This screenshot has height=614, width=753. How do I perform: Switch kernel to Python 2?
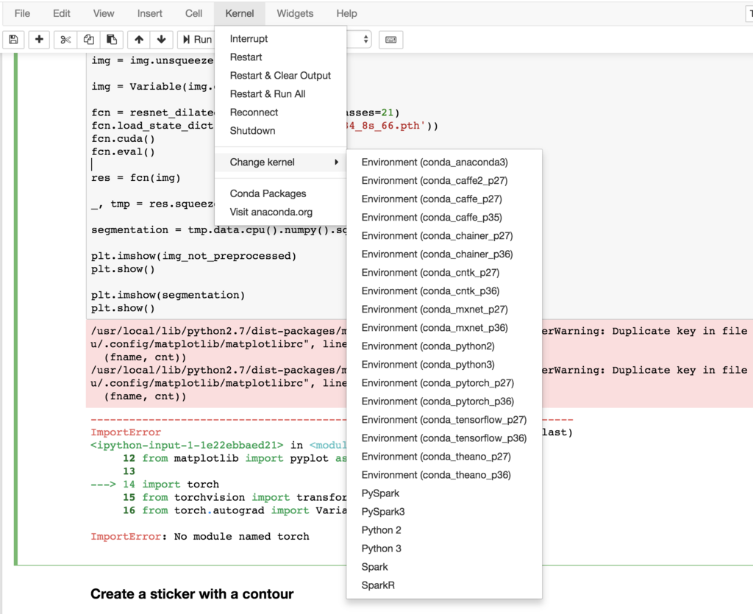tap(444, 530)
